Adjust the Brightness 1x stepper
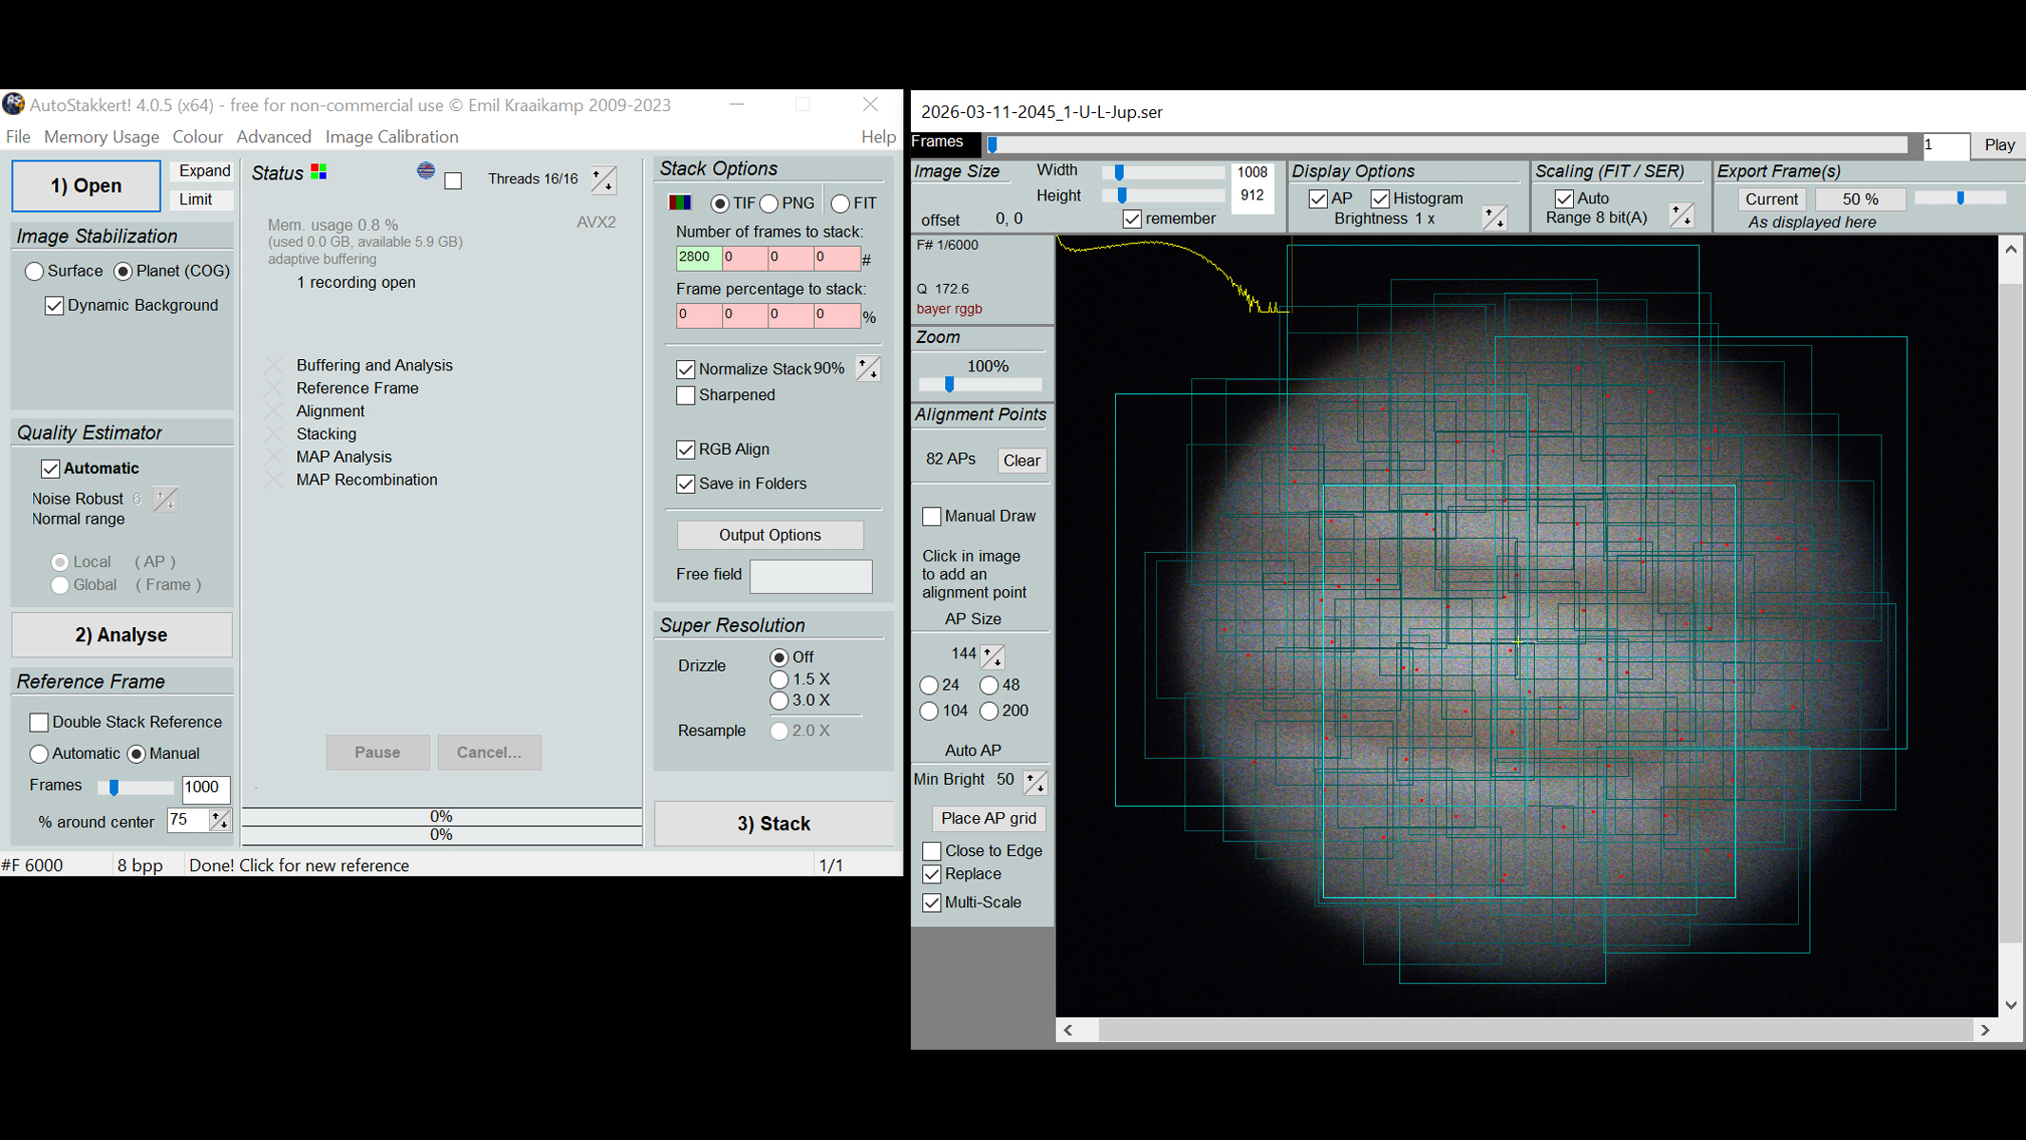The image size is (2026, 1140). pyautogui.click(x=1494, y=218)
